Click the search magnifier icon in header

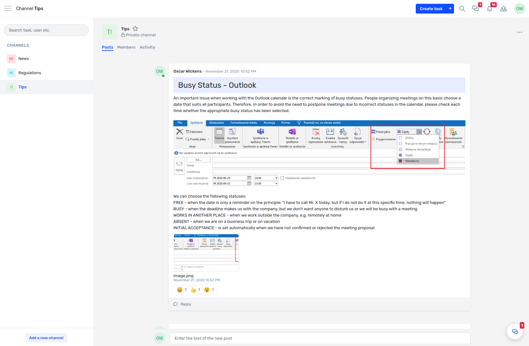tap(462, 9)
